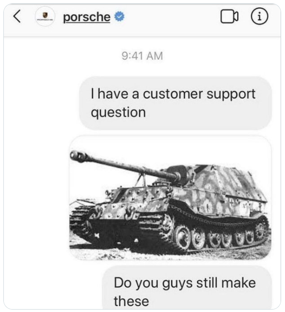
Task: Click the tank's front tracks in the image
Action: 81,219
